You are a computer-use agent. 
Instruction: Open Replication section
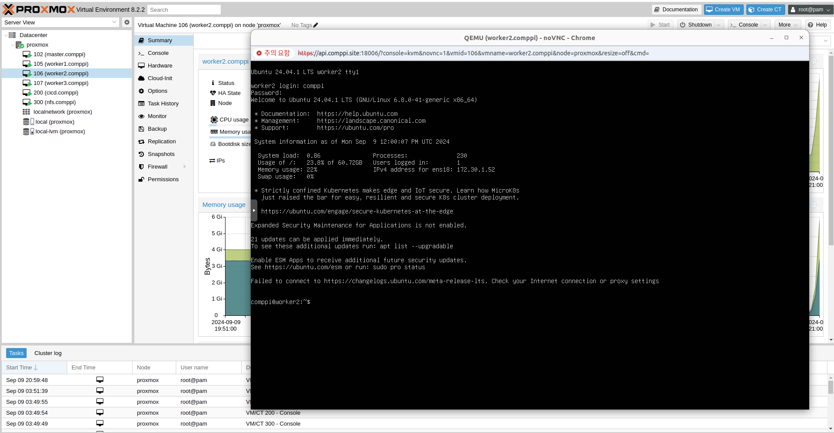[164, 142]
